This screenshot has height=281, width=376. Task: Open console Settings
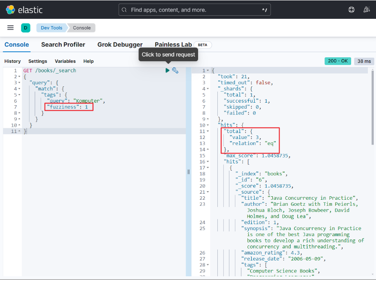pos(38,61)
